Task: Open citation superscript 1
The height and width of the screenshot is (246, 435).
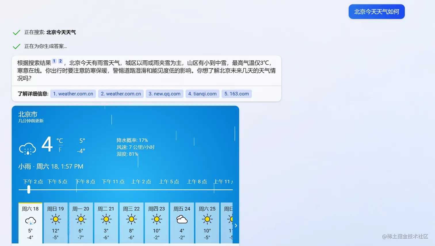Action: [54, 61]
